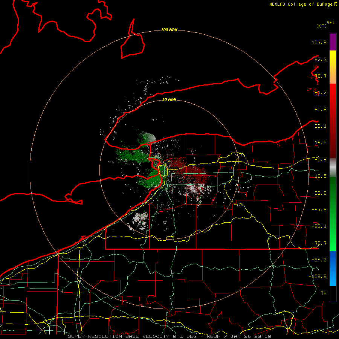Click the TH legend label
Screen dimensions: 339x339
[x=324, y=293]
